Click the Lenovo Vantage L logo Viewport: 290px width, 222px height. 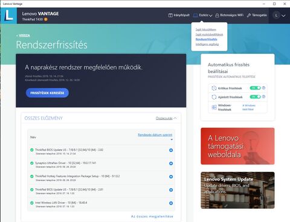pyautogui.click(x=8, y=16)
